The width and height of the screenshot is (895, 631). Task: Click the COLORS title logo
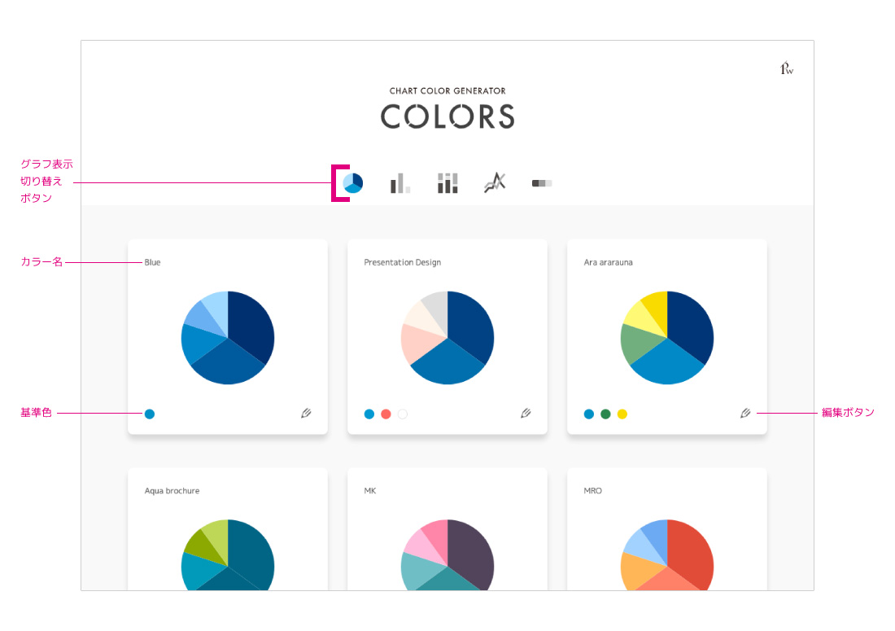point(447,116)
